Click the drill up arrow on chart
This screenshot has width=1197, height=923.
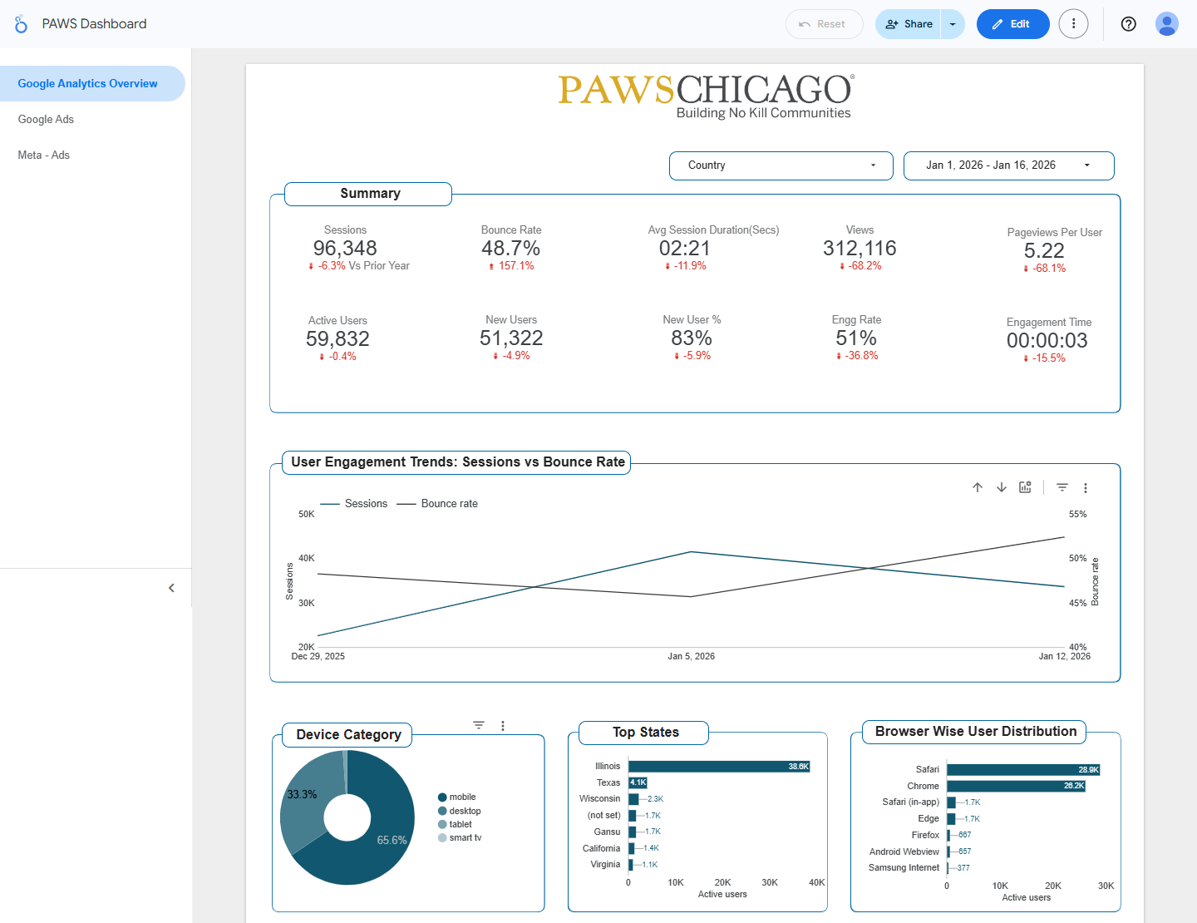978,487
